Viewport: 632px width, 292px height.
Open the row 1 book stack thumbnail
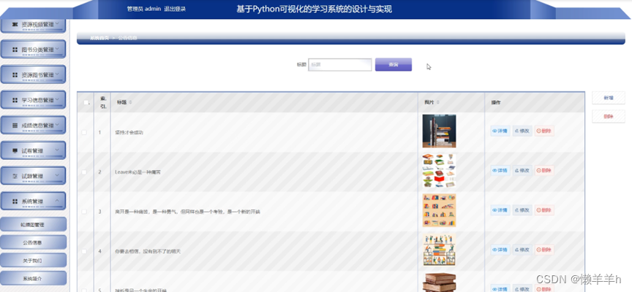439,131
